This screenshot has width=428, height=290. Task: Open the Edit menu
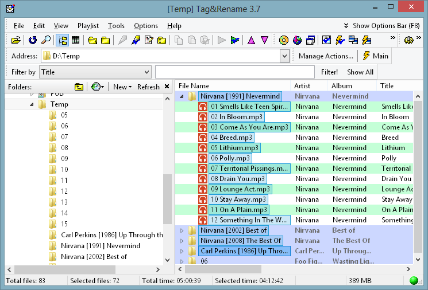click(39, 26)
